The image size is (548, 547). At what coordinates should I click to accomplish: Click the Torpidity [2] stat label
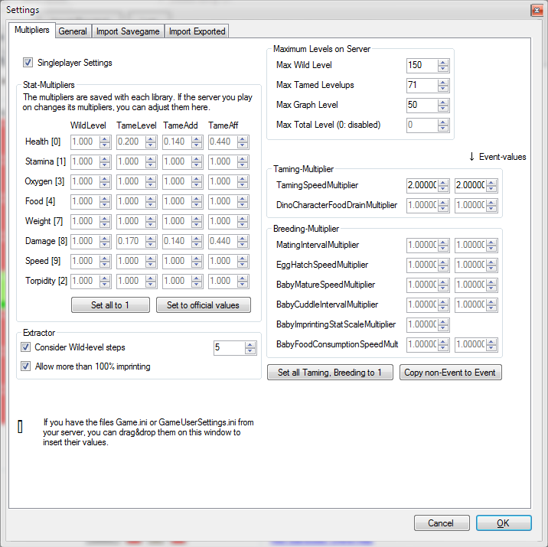[46, 281]
